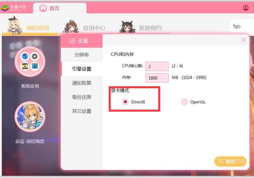Open the 通知恢复 settings section
The image size is (254, 178).
81,83
